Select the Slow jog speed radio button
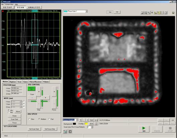This screenshot has height=138, width=177. [29, 119]
